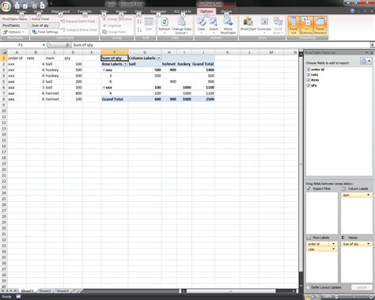This screenshot has height=300, width=375.
Task: Toggle the Field List pane button
Action: pos(294,25)
